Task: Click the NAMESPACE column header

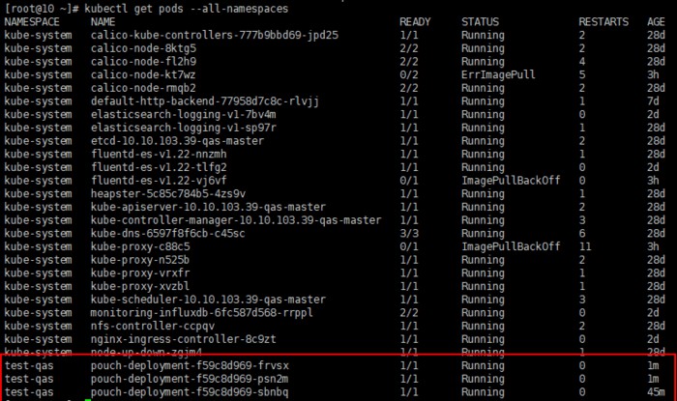Action: 32,22
